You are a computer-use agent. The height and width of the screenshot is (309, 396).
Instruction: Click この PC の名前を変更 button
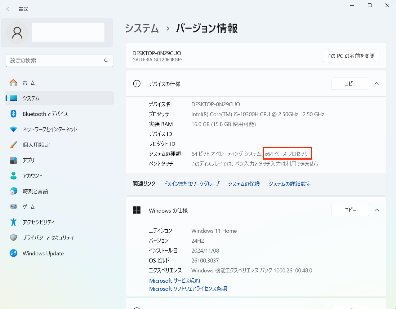pyautogui.click(x=351, y=56)
